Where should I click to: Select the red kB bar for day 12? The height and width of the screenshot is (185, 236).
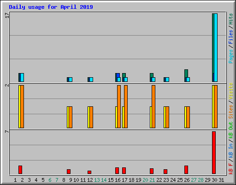coord(89,172)
